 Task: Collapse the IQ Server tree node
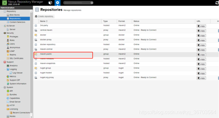[2, 26]
